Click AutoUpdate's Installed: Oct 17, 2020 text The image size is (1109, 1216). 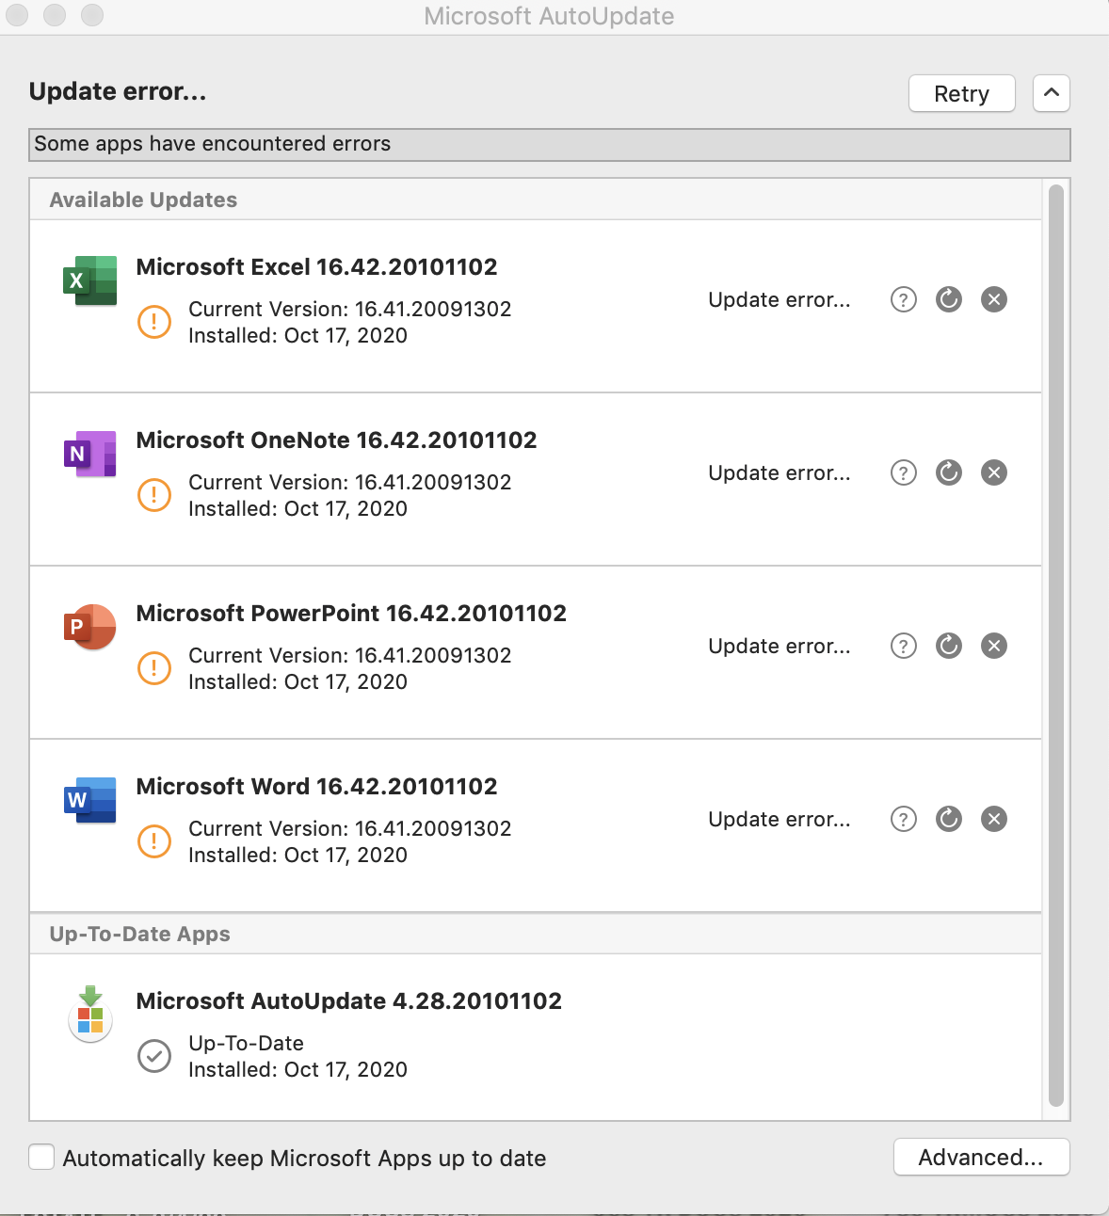[297, 1069]
